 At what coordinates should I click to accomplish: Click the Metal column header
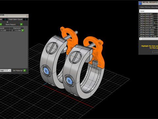(148, 11)
